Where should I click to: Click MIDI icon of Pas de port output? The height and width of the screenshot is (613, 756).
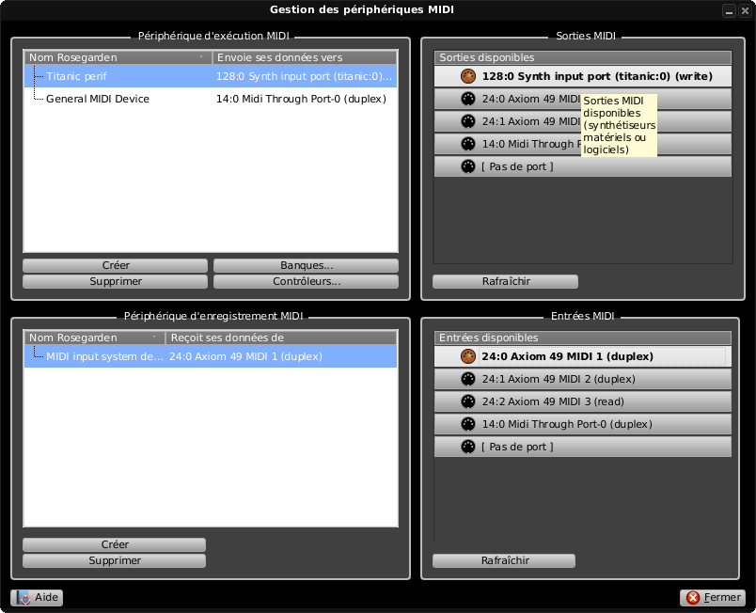467,166
